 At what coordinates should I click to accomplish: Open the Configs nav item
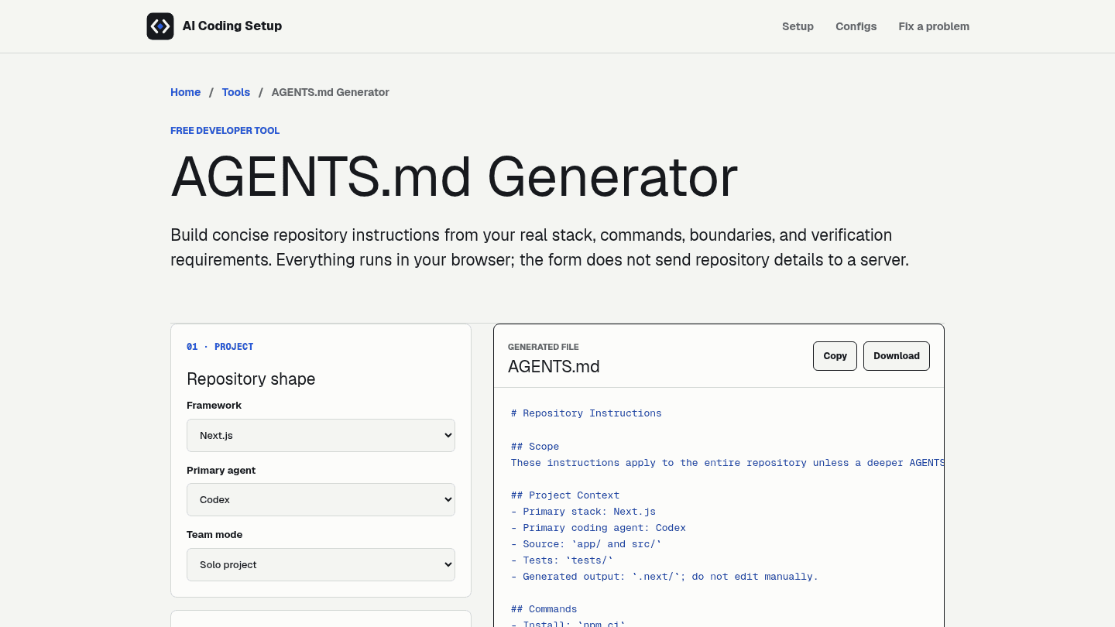tap(856, 26)
